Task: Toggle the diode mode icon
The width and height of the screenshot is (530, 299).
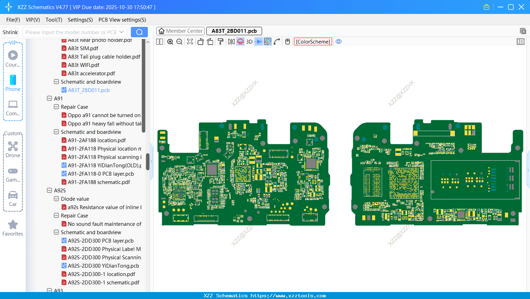Action: pos(259,42)
